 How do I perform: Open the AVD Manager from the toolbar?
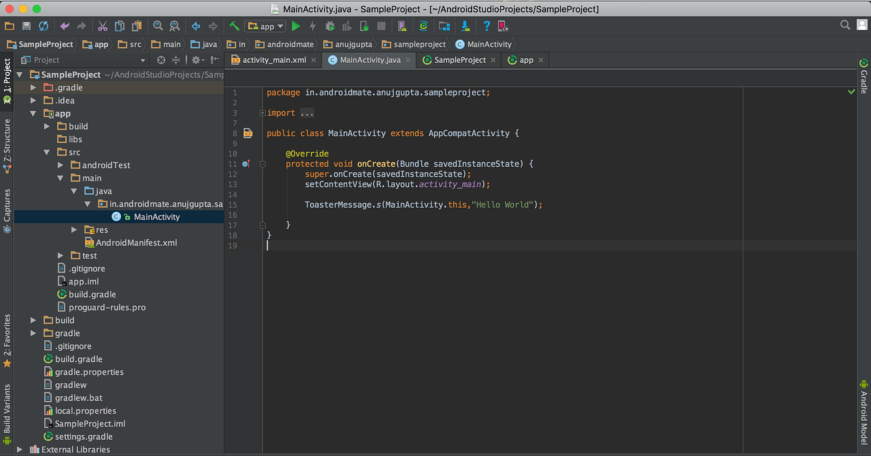pos(443,26)
